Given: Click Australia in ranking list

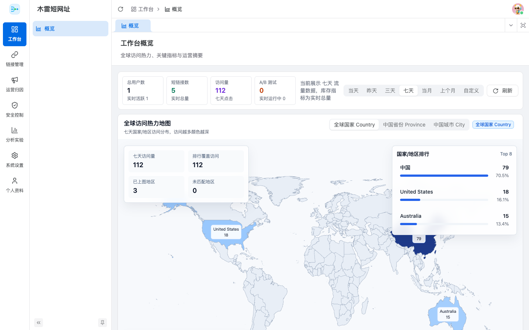Looking at the screenshot, I should pos(411,216).
